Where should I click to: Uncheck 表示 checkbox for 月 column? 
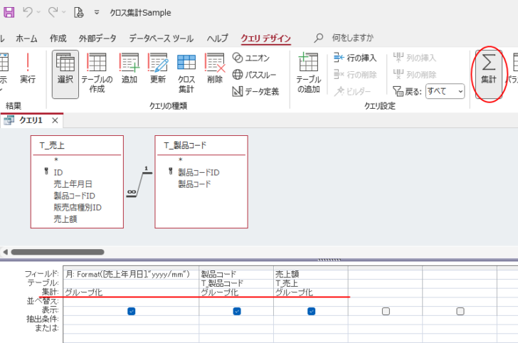click(132, 311)
